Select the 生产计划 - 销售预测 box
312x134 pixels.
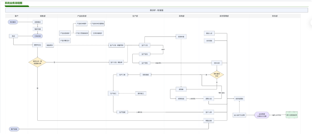coord(117,45)
